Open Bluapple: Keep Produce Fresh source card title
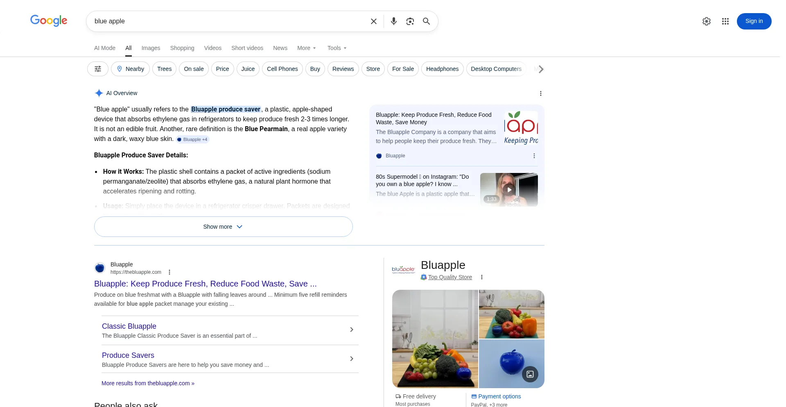Image resolution: width=786 pixels, height=407 pixels. point(434,118)
